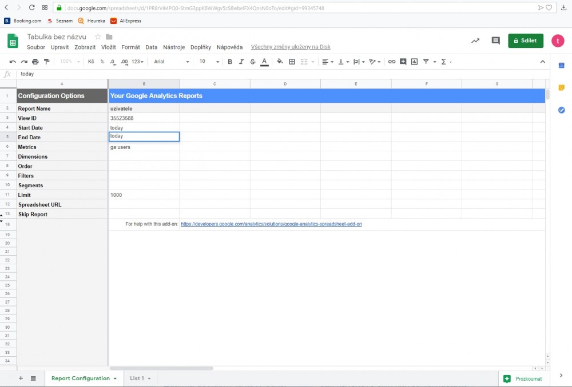Toggle italic formatting
Viewport: 572px width, 387px height.
(x=241, y=62)
